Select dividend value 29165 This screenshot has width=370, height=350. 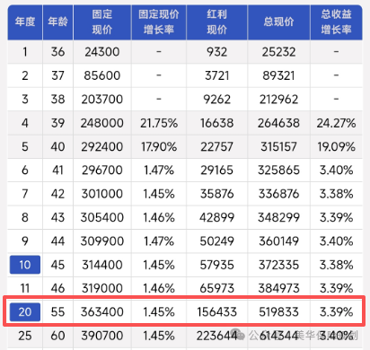coord(216,171)
